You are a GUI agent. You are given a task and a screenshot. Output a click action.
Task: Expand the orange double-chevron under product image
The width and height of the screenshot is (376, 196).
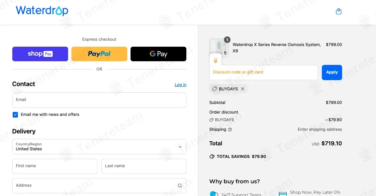click(x=216, y=60)
